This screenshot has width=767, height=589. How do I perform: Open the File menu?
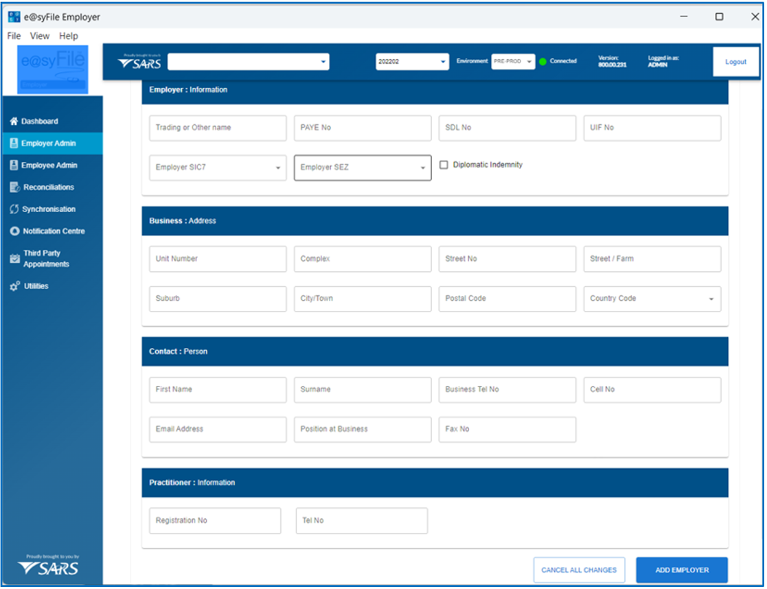14,36
